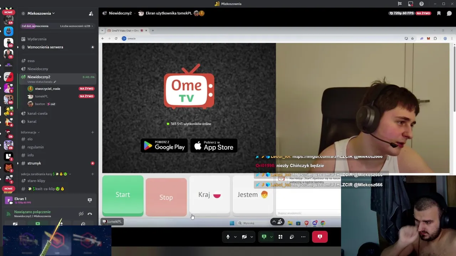Open the regulamin text channel
This screenshot has width=456, height=256.
[x=57, y=147]
